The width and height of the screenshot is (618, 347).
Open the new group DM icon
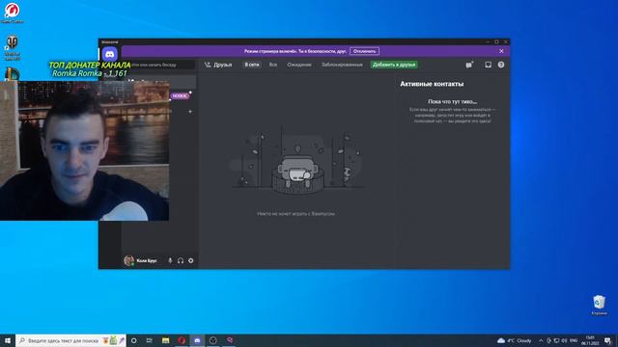(x=469, y=65)
